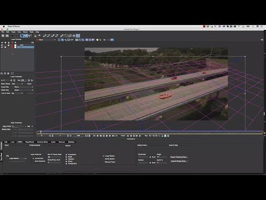Screen dimensions: 266x200
Task: Expand the view controls arrow at the viewer's right edge
Action: tap(262, 39)
